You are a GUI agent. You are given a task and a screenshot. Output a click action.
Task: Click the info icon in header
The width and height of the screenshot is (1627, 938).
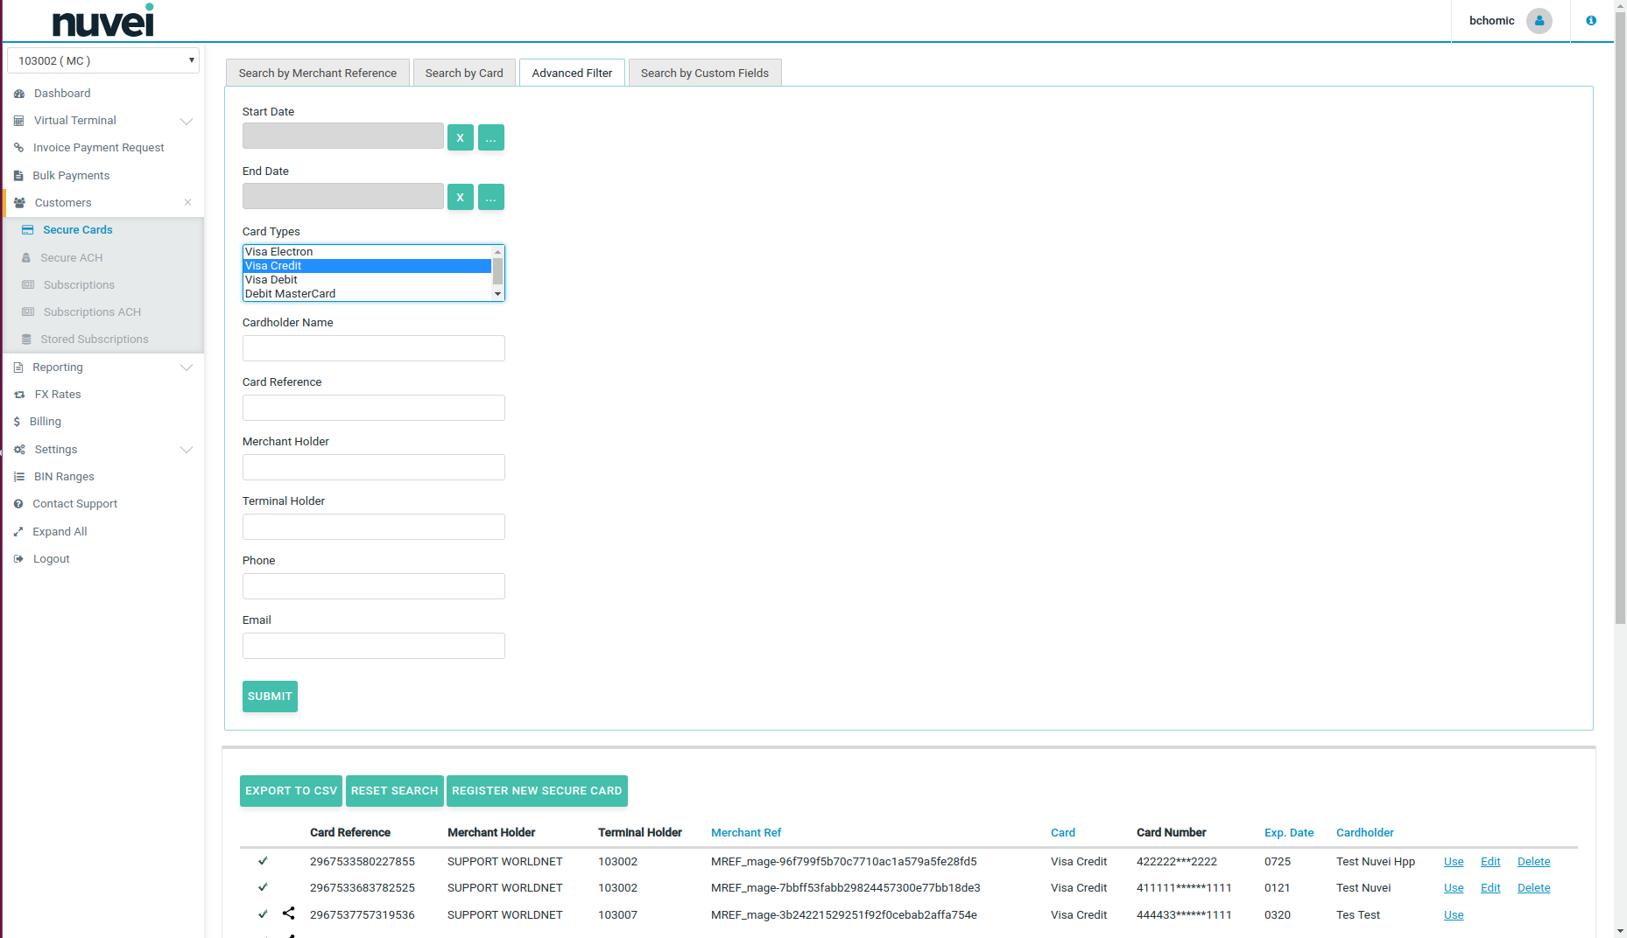point(1591,21)
